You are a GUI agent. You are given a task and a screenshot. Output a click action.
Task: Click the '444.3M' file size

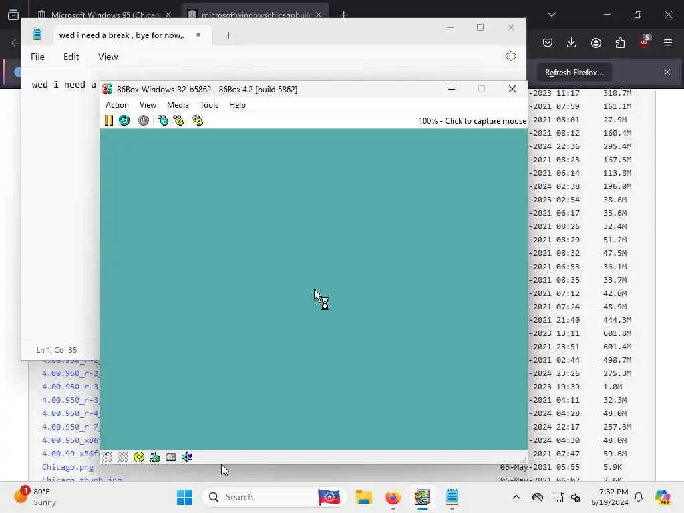pos(617,320)
